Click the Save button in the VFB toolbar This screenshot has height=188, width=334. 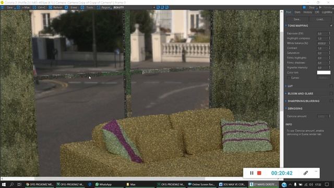[8, 7]
